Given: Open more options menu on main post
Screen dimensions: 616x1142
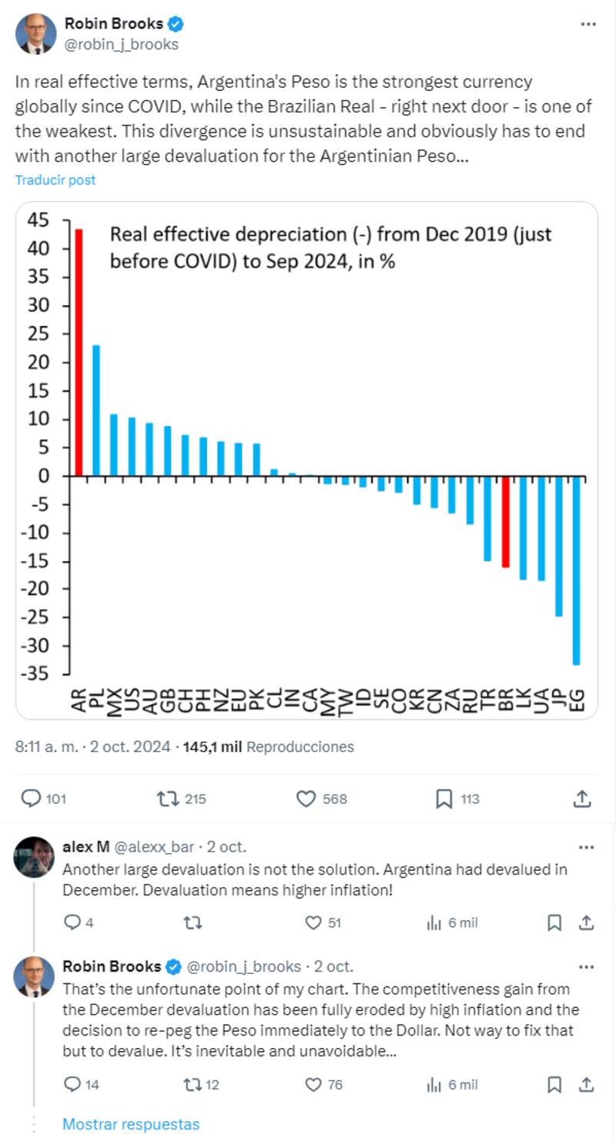Looking at the screenshot, I should pyautogui.click(x=588, y=25).
